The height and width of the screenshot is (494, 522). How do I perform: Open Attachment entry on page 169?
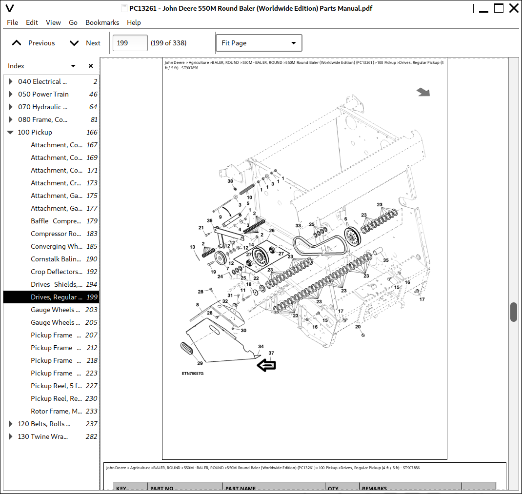pyautogui.click(x=51, y=158)
